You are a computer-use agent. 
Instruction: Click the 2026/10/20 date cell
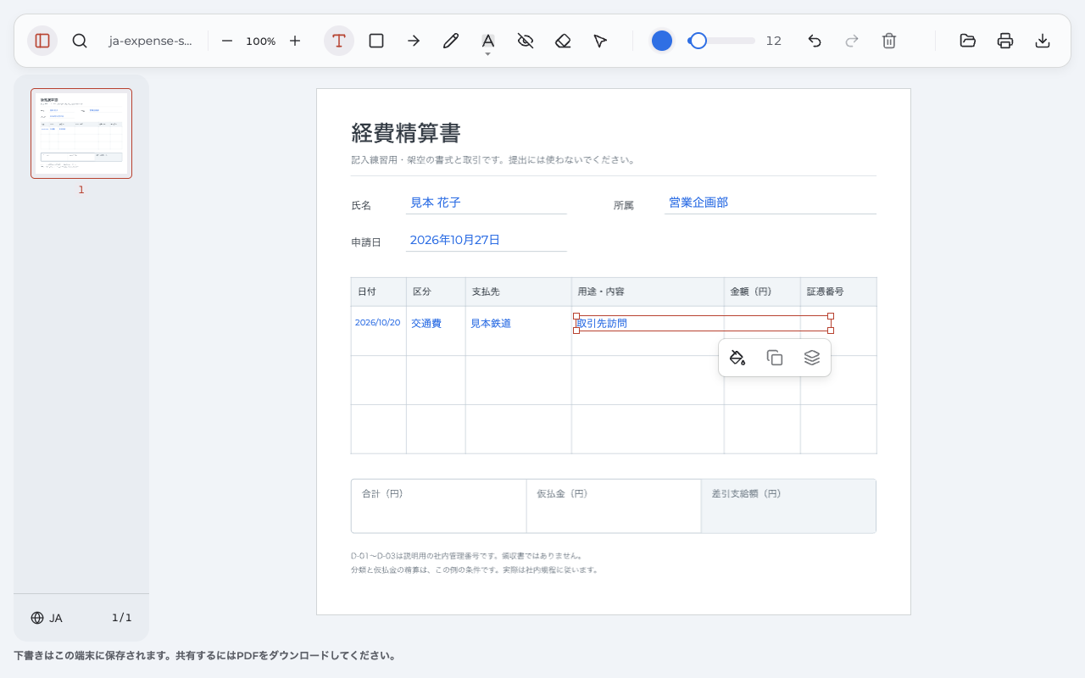pyautogui.click(x=378, y=323)
